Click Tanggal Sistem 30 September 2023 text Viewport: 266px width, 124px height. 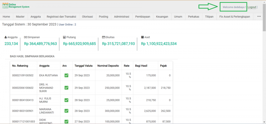(29, 24)
